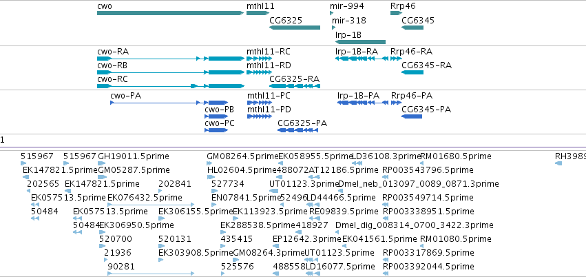Viewport: 586px width, 277px height.
Task: Click the GH19011.5prime EST label
Action: [134, 156]
